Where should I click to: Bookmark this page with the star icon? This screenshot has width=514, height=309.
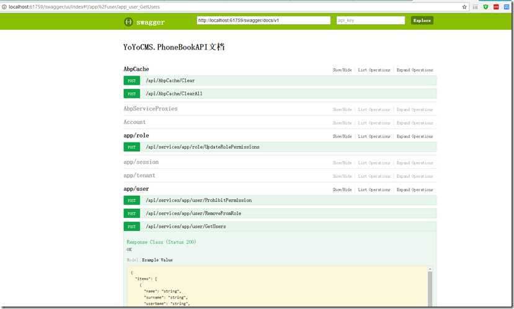click(464, 7)
